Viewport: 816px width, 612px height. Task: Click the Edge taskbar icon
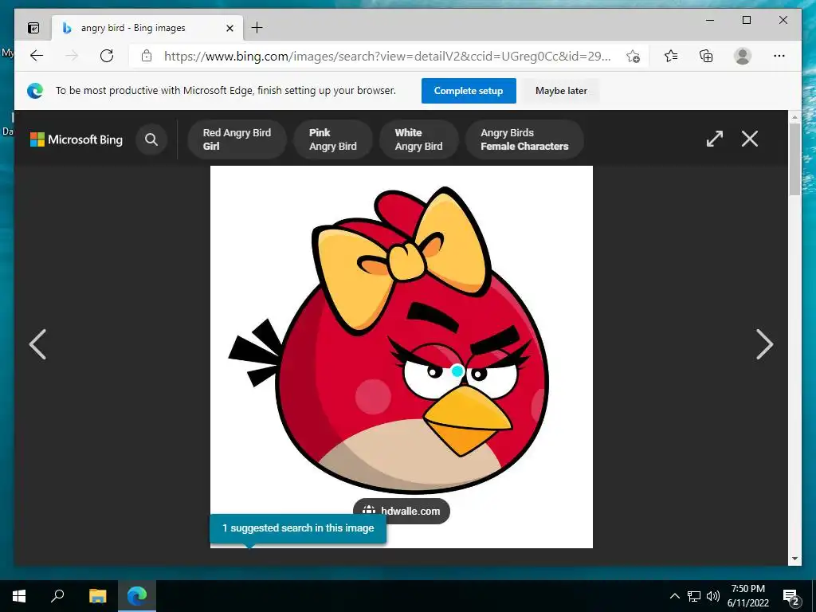point(137,596)
